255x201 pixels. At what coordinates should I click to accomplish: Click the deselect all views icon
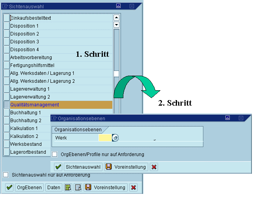[x=78, y=188]
